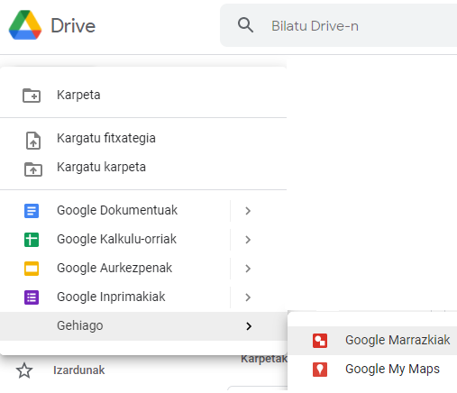The height and width of the screenshot is (393, 457).
Task: Click the Izardunak star icon
Action: [24, 370]
